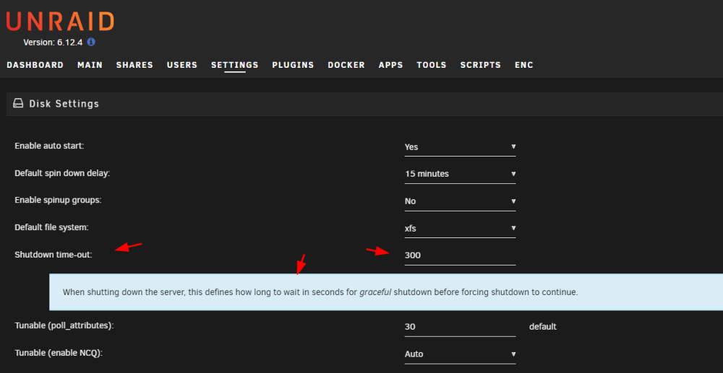723x373 pixels.
Task: Click the Tunable (poll_attributes) input field
Action: 460,327
